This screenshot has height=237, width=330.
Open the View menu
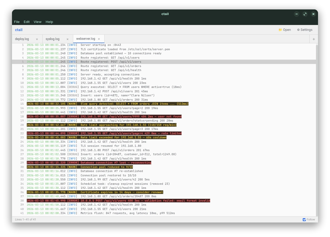point(37,22)
